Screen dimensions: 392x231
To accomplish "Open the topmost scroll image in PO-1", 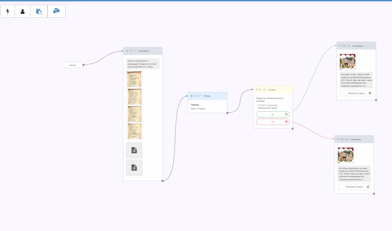I will [134, 79].
